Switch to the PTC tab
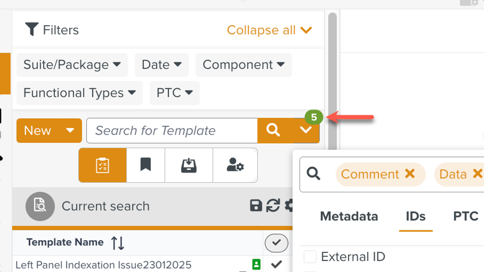The width and height of the screenshot is (484, 272). click(465, 216)
